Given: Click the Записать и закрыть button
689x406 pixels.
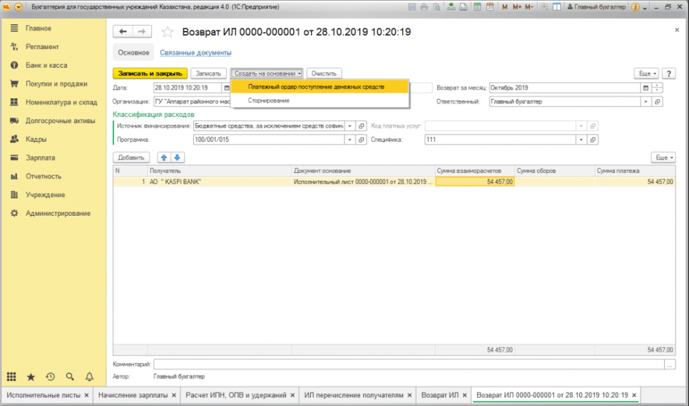Looking at the screenshot, I should coord(149,73).
